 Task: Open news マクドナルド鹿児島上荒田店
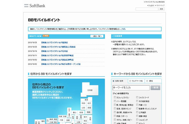(x=58, y=47)
